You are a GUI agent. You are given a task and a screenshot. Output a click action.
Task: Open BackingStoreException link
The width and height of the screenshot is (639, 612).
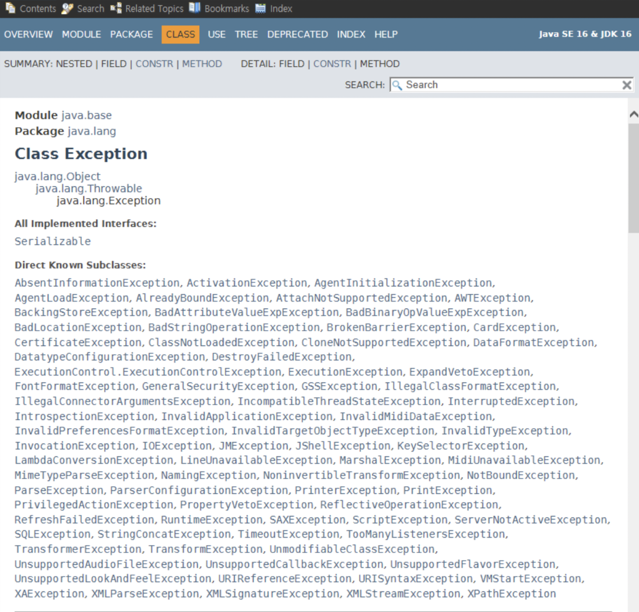coord(81,312)
